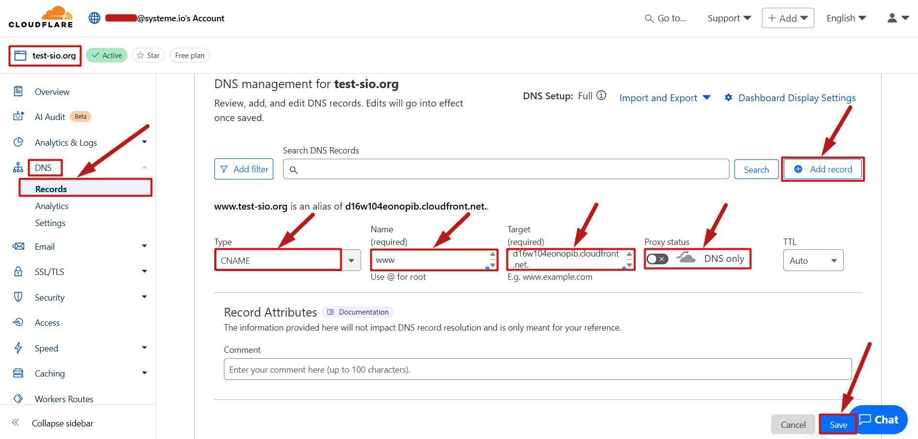Click the Overview clipboard icon
The width and height of the screenshot is (918, 439).
pyautogui.click(x=18, y=91)
